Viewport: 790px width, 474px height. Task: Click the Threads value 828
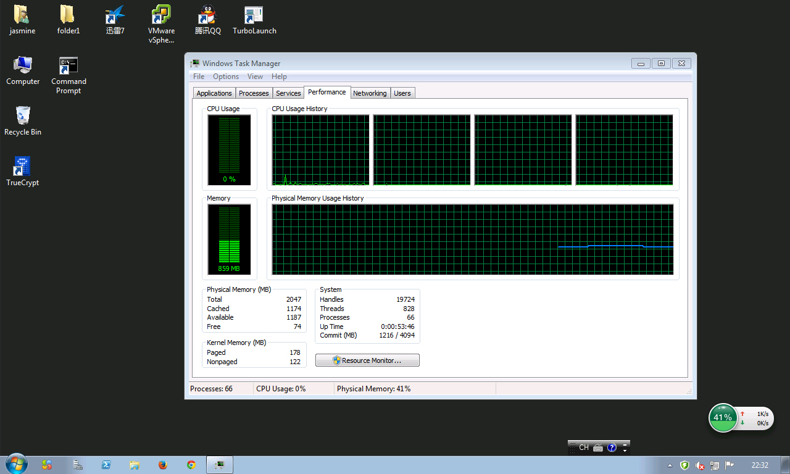point(409,309)
